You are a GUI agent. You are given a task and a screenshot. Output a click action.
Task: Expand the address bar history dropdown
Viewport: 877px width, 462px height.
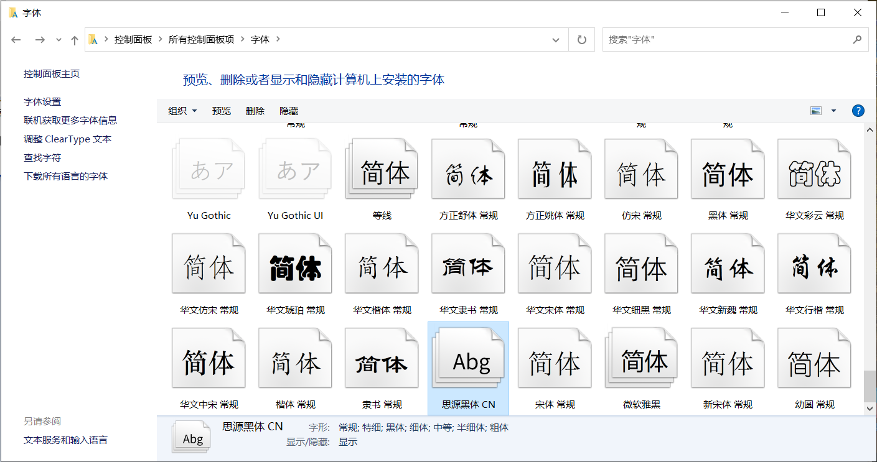coord(556,39)
